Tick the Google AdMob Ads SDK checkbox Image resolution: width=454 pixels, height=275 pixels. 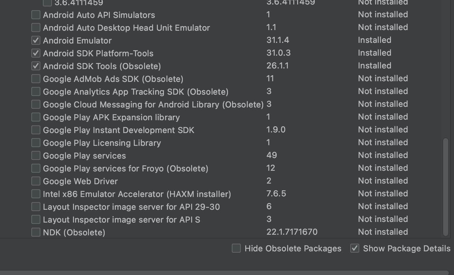tap(36, 79)
